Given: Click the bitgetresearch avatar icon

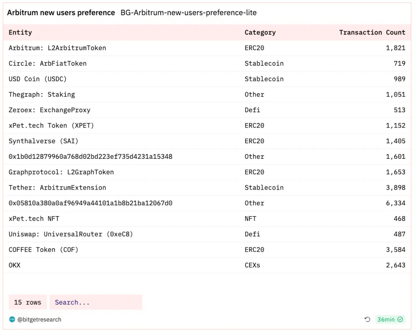Looking at the screenshot, I should [12, 320].
